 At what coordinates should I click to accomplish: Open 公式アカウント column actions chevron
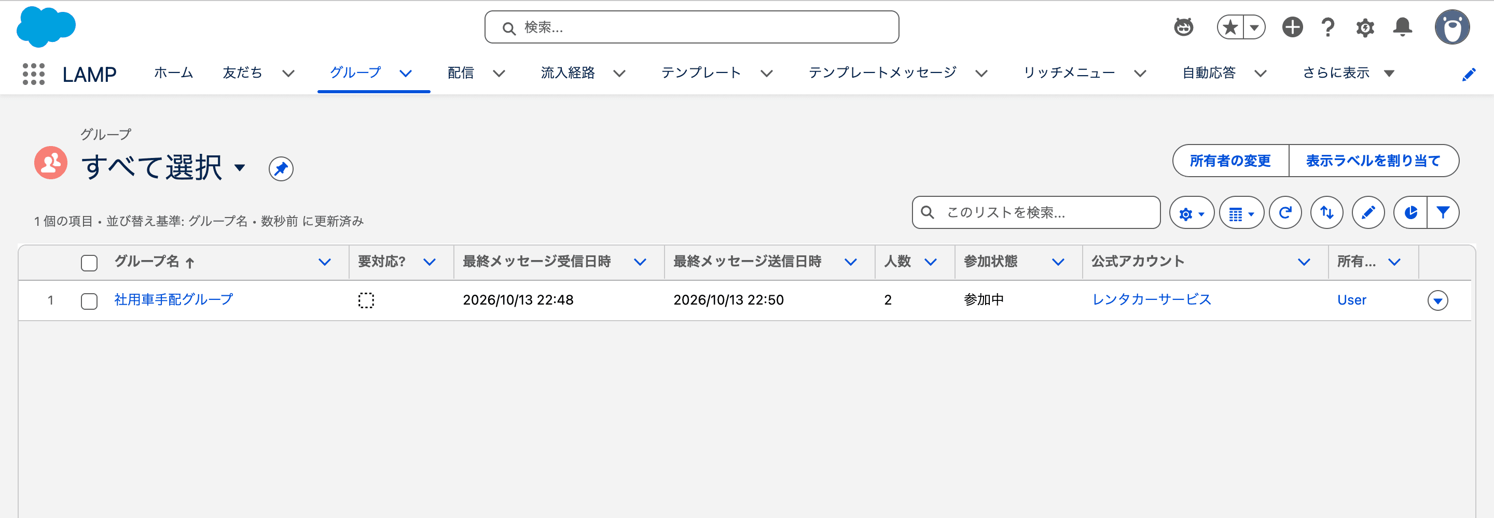1304,262
